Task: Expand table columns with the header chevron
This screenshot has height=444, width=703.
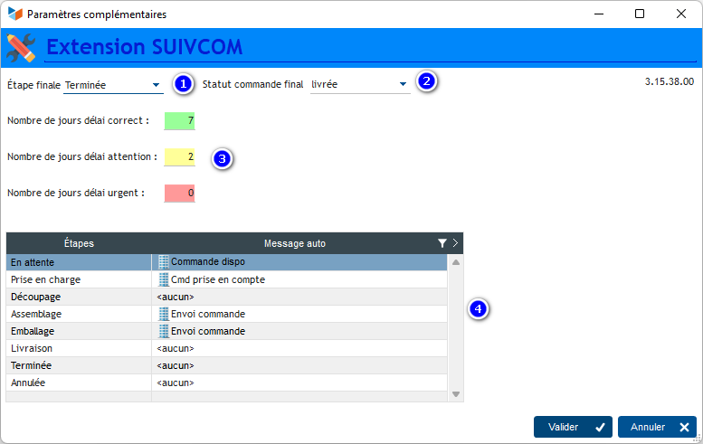Action: pyautogui.click(x=455, y=243)
